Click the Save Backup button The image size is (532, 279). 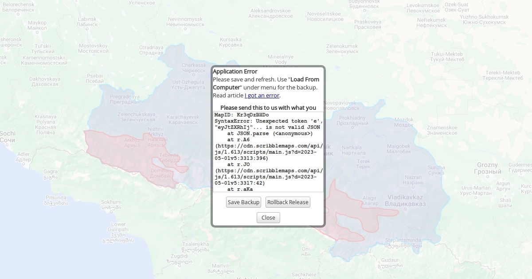coord(243,202)
